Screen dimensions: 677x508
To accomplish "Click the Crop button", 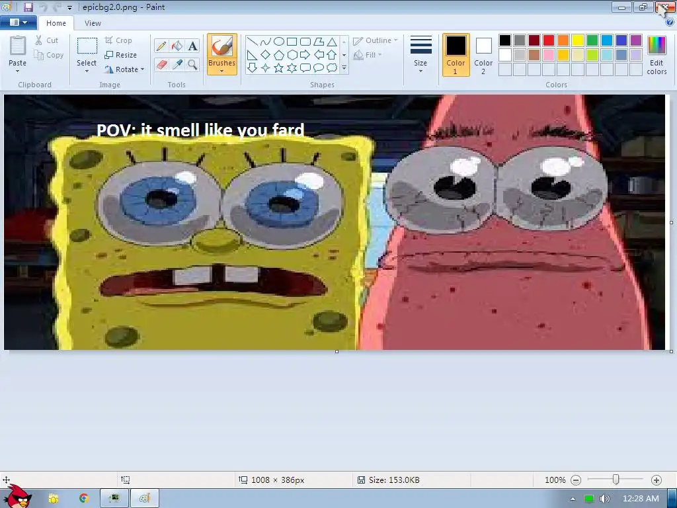I will [x=118, y=40].
